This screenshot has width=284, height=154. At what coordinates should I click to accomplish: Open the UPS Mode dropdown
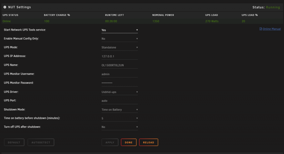[120, 47]
